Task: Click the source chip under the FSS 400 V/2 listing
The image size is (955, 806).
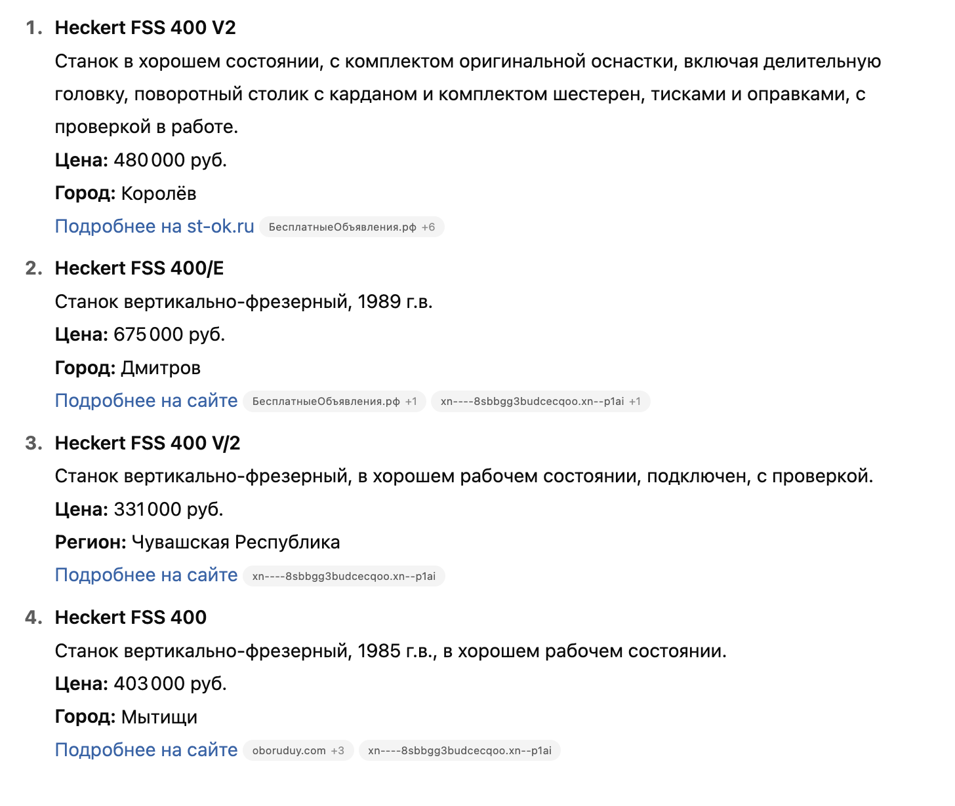Action: pos(344,577)
